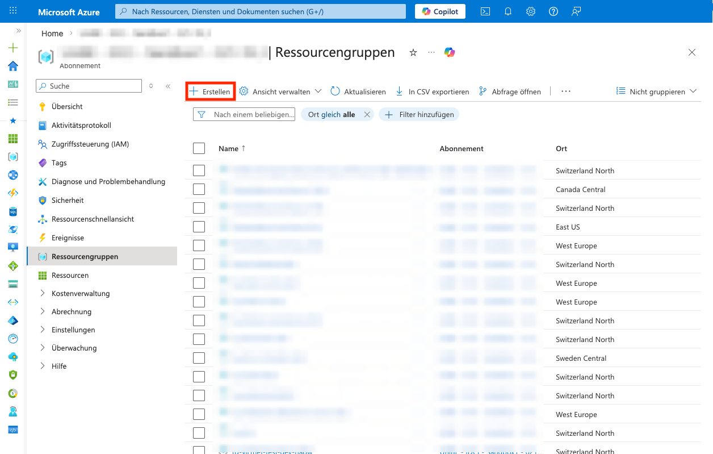This screenshot has height=454, width=713.
Task: Toggle the select-all checkbox in table header
Action: (199, 148)
